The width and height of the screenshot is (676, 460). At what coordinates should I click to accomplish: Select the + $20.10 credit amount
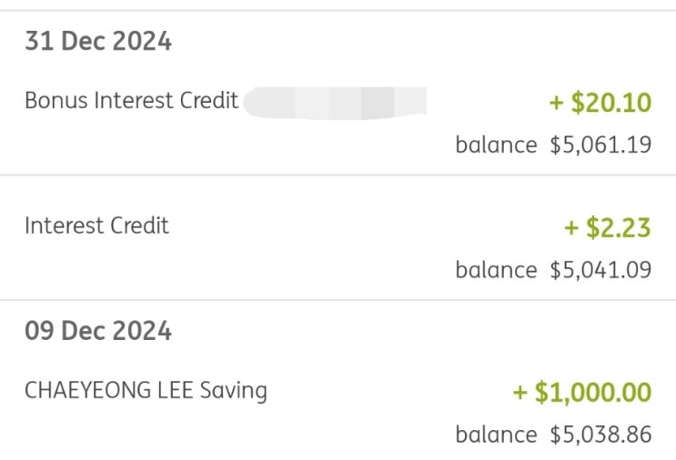pos(600,103)
